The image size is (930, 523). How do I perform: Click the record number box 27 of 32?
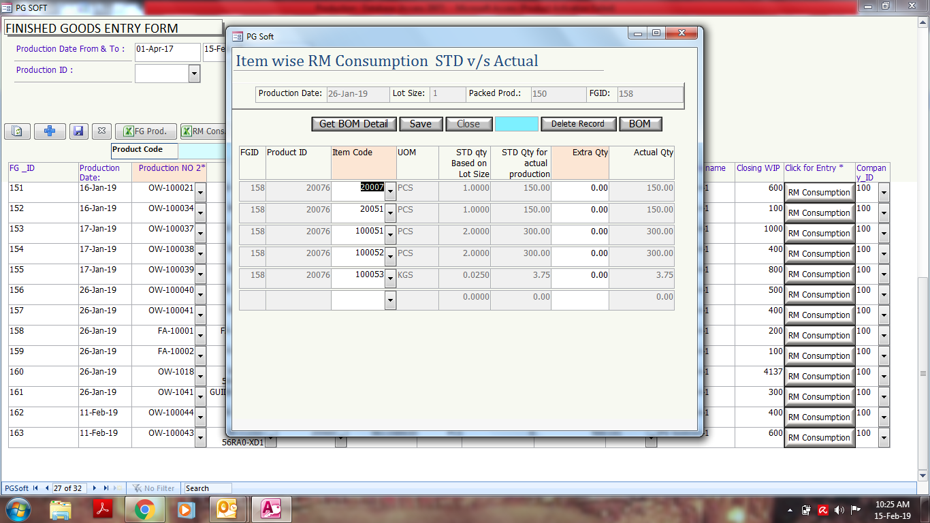pyautogui.click(x=70, y=488)
